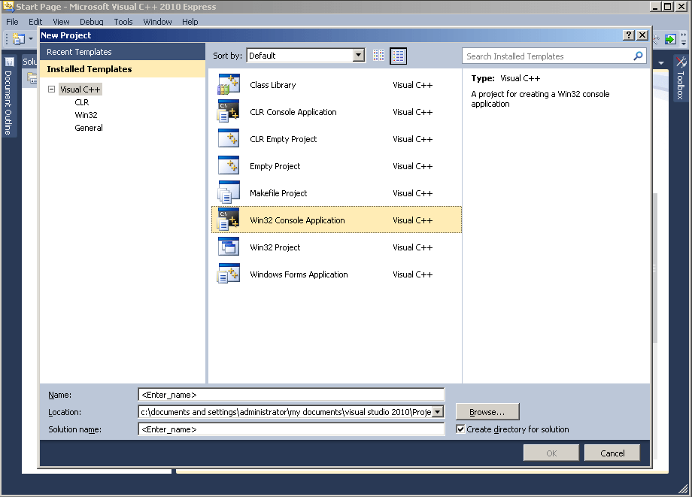Select the Windows Forms Application icon
The width and height of the screenshot is (692, 497).
point(229,274)
